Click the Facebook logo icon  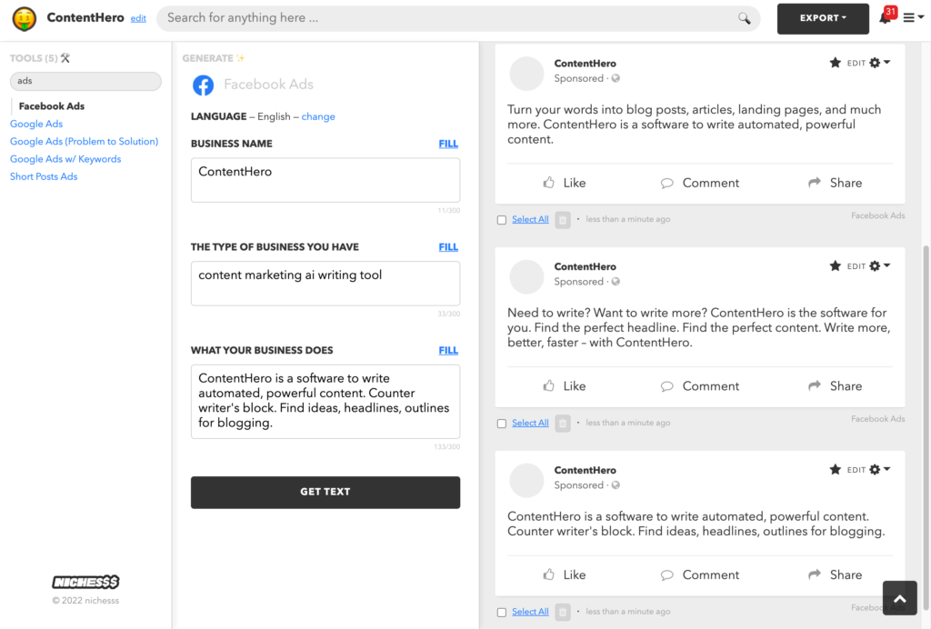[x=203, y=85]
